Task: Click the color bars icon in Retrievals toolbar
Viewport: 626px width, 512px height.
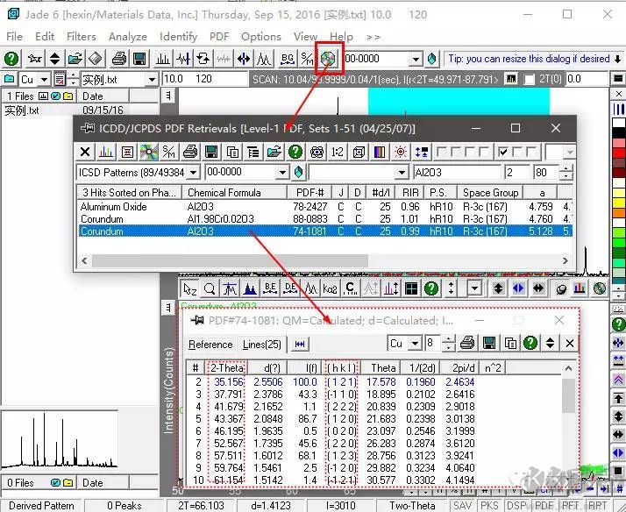Action: pyautogui.click(x=380, y=152)
